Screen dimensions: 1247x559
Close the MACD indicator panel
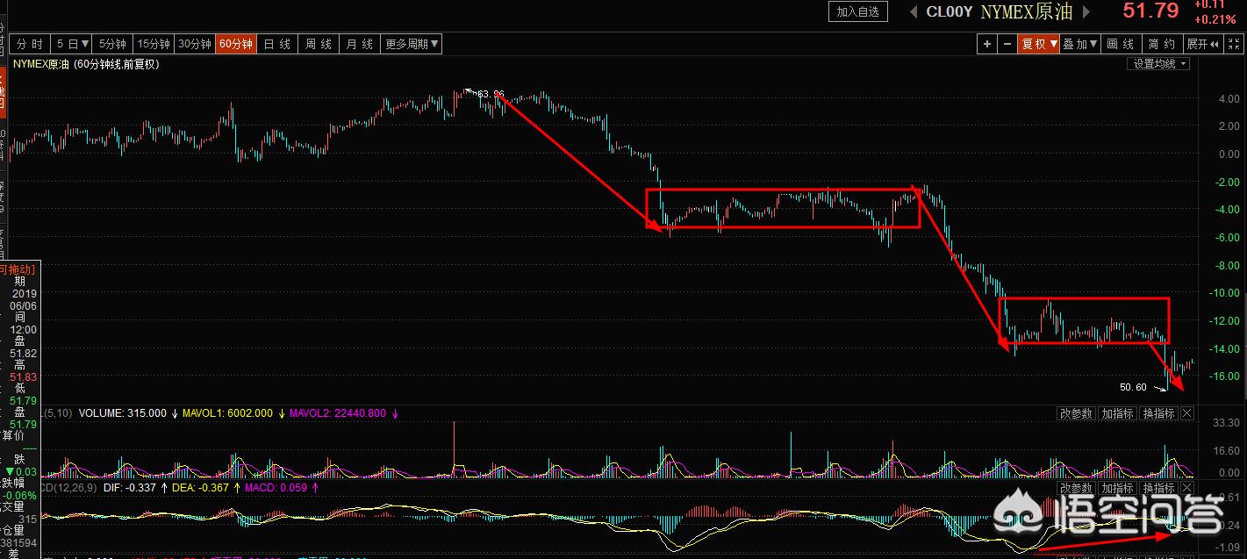point(1186,488)
